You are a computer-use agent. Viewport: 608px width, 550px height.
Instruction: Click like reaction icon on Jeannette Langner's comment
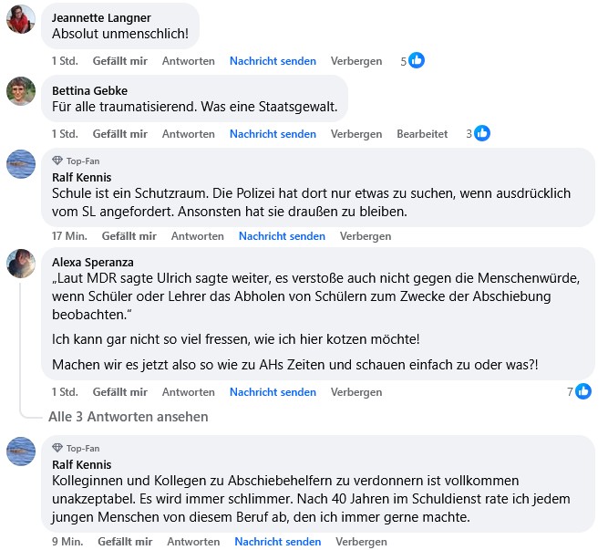click(x=417, y=61)
